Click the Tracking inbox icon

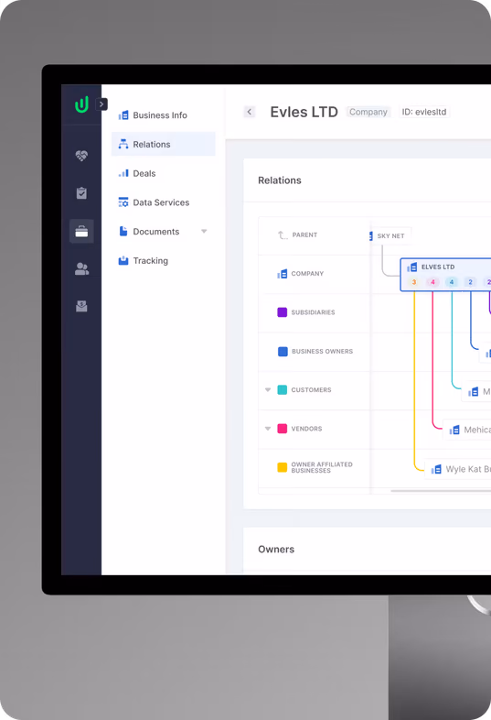[x=123, y=260]
